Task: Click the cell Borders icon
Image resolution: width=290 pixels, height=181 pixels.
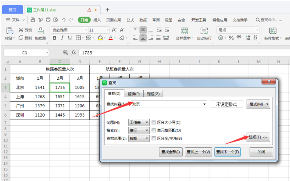Action: tap(78, 38)
